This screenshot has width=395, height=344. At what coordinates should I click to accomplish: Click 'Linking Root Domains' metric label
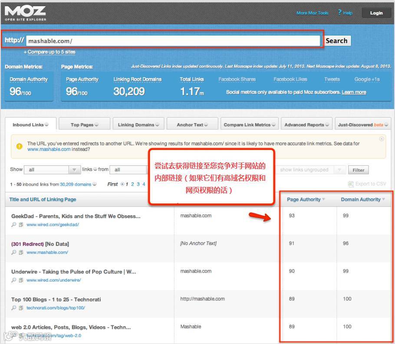(x=137, y=79)
